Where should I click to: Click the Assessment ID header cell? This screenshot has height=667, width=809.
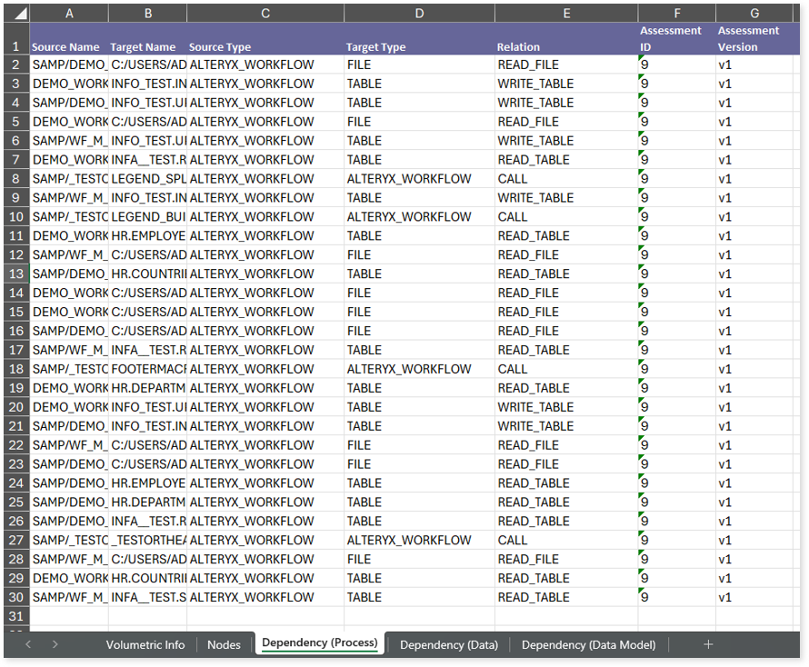click(x=677, y=39)
